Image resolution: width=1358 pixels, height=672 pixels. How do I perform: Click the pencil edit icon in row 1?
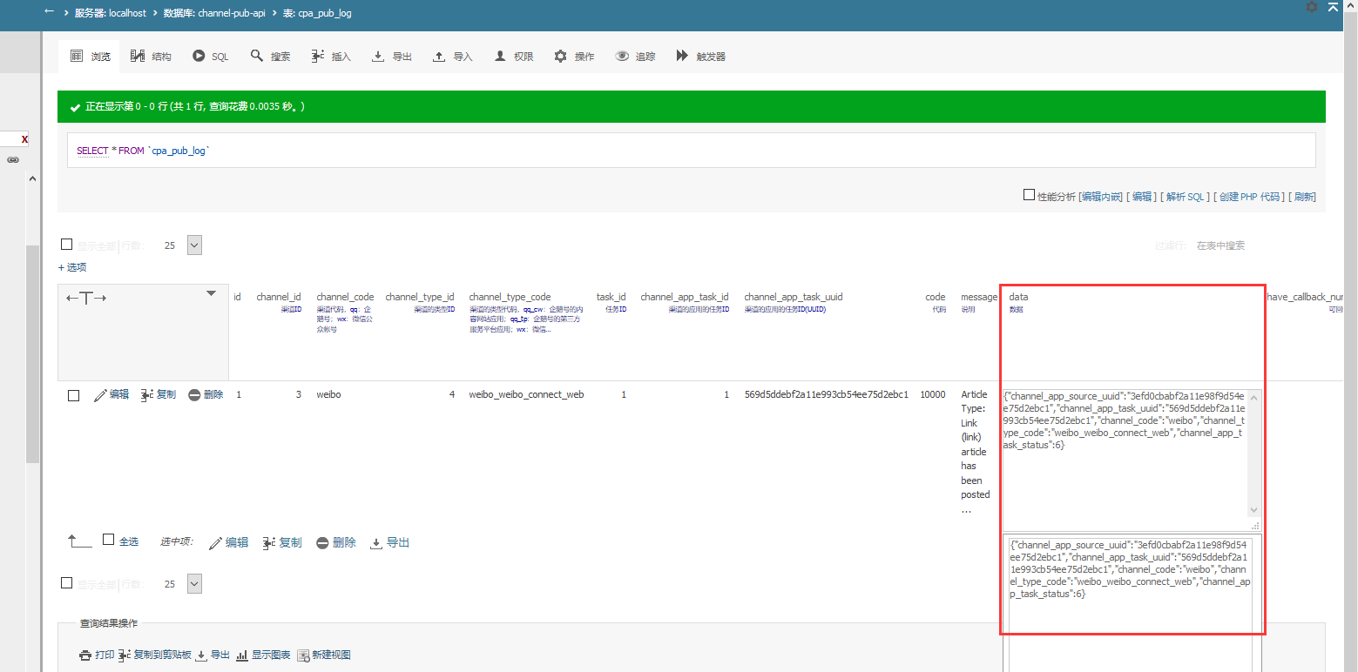(100, 395)
